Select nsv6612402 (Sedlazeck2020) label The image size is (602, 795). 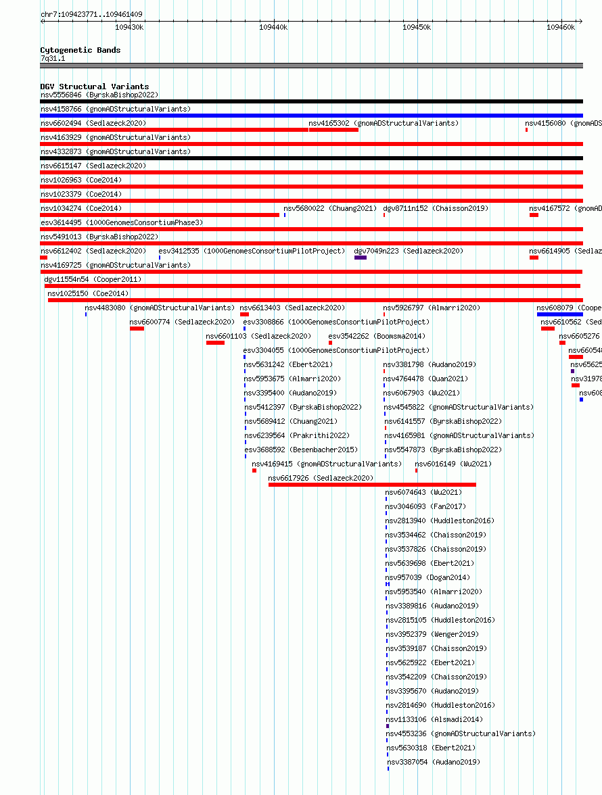click(93, 251)
